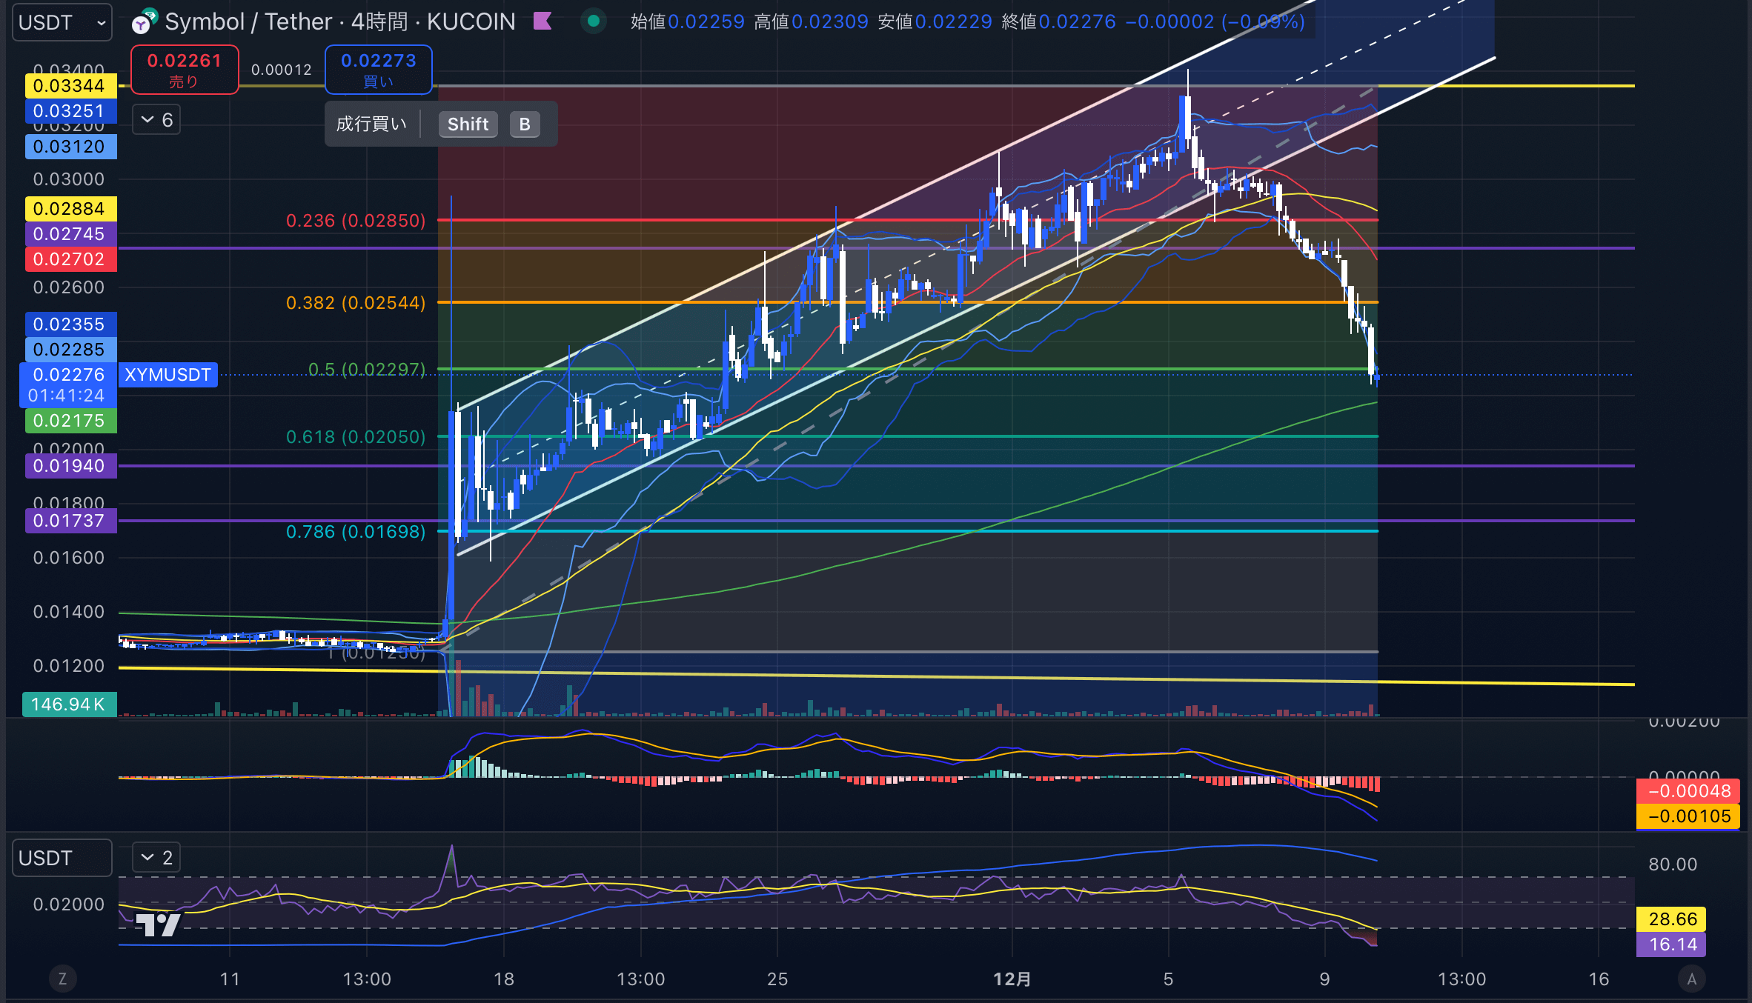Collapse the indicator legend showing 6
The image size is (1752, 1003).
[156, 119]
